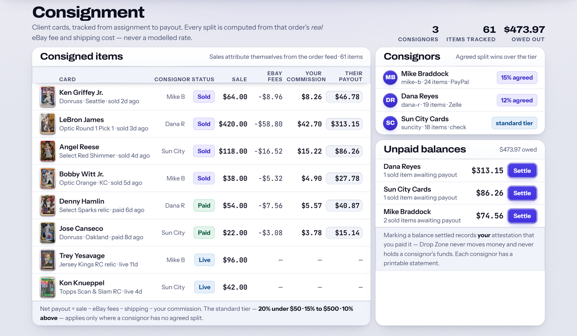Click the $27.78 payout for Bobby Witt Jr.
The width and height of the screenshot is (577, 336).
click(x=344, y=178)
